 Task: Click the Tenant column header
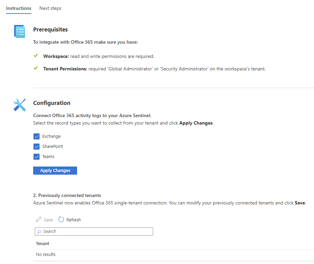point(43,243)
